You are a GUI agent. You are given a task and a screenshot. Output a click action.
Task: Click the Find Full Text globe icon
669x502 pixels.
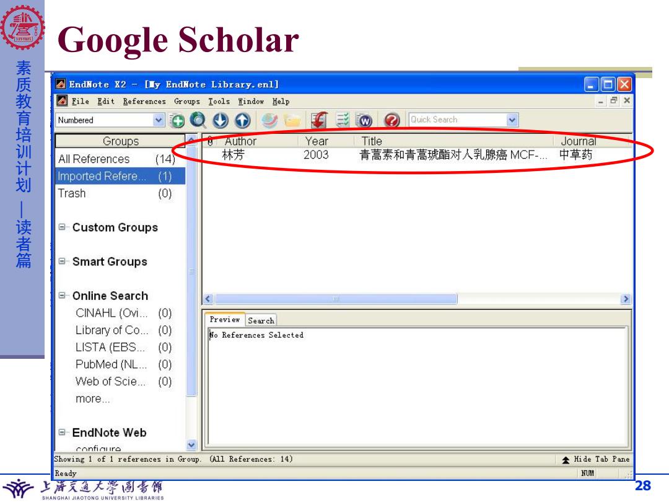[269, 120]
